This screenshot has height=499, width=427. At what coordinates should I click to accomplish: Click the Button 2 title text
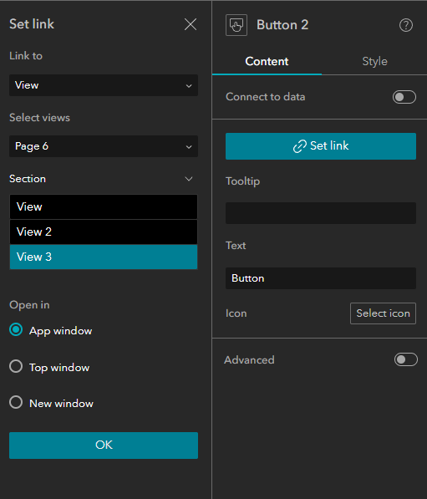pyautogui.click(x=282, y=25)
